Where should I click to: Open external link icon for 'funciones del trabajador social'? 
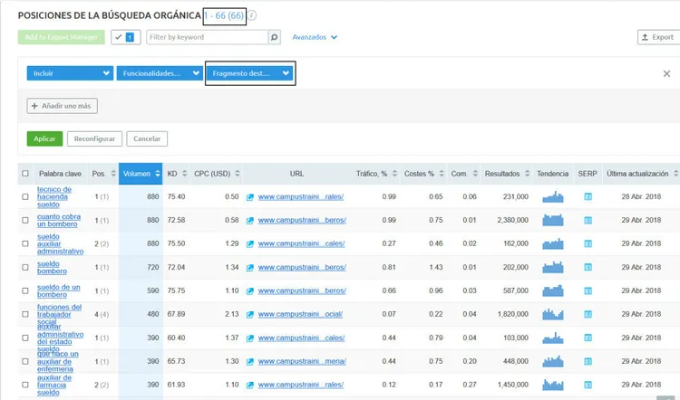coord(250,314)
